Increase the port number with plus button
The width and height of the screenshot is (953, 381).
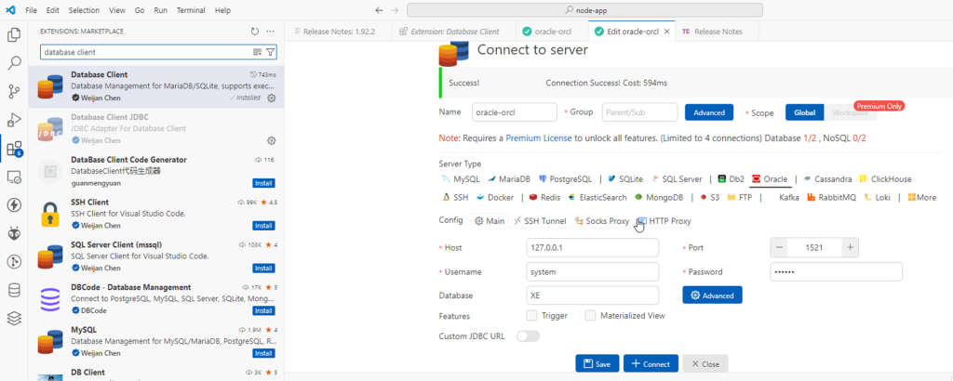click(849, 247)
